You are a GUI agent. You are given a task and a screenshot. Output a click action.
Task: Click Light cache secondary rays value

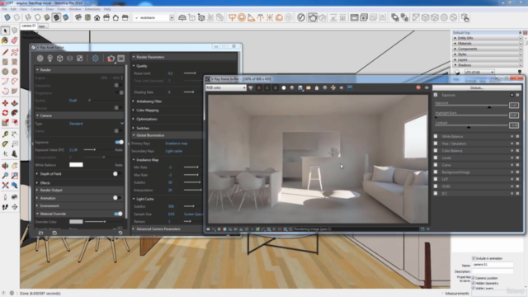click(174, 151)
